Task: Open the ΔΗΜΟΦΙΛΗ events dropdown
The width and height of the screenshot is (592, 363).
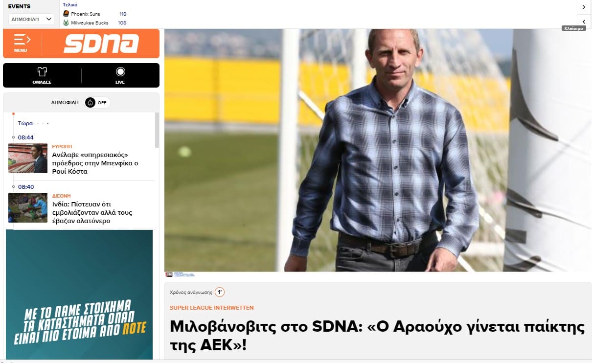Action: (31, 19)
